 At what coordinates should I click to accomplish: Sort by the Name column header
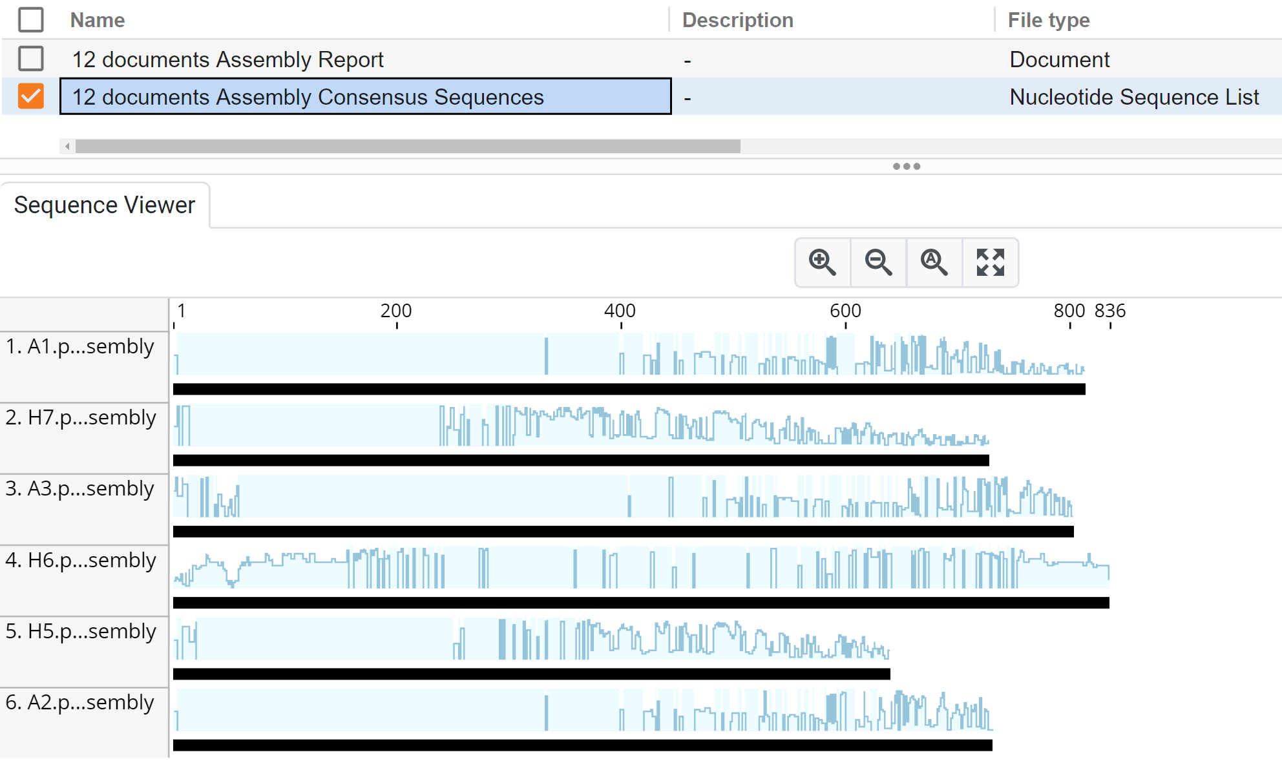click(x=98, y=20)
